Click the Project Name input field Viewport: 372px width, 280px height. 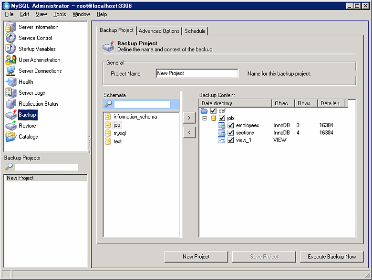click(x=197, y=73)
